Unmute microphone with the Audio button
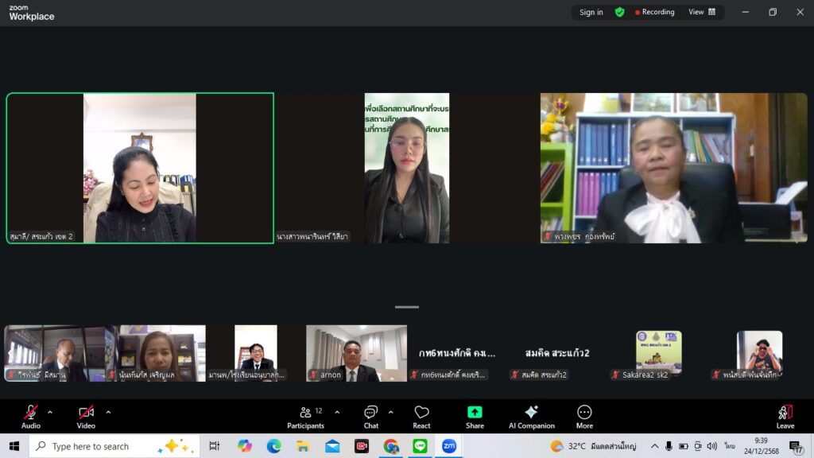Image resolution: width=814 pixels, height=458 pixels. tap(31, 416)
